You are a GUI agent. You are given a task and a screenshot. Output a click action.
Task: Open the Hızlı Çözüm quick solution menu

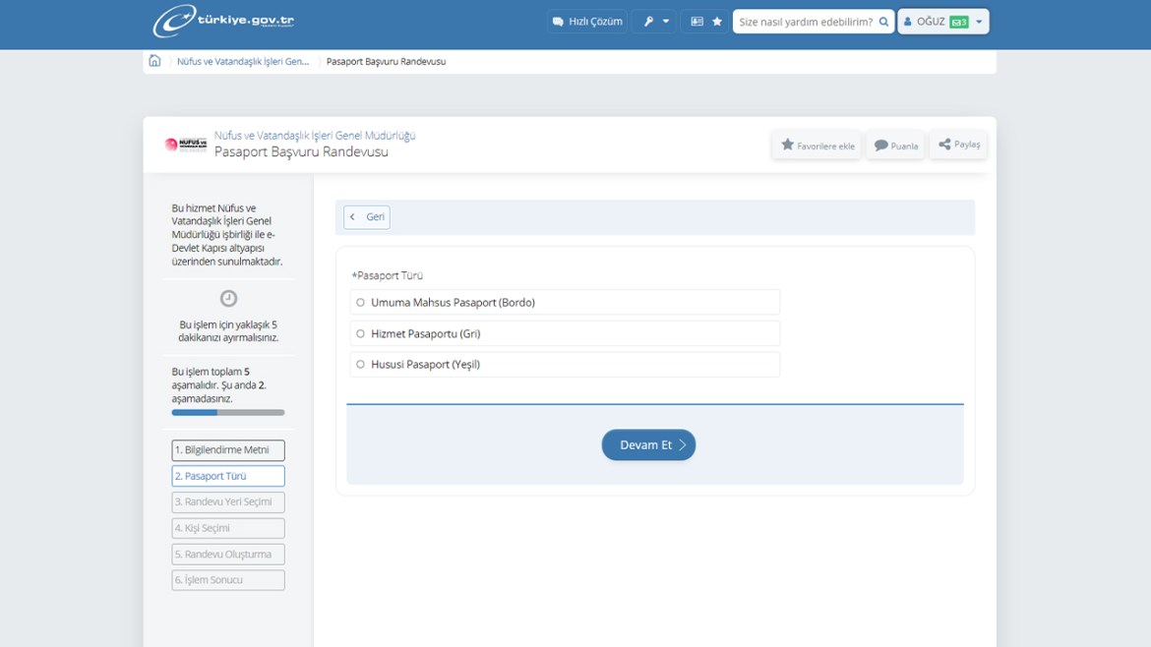587,22
